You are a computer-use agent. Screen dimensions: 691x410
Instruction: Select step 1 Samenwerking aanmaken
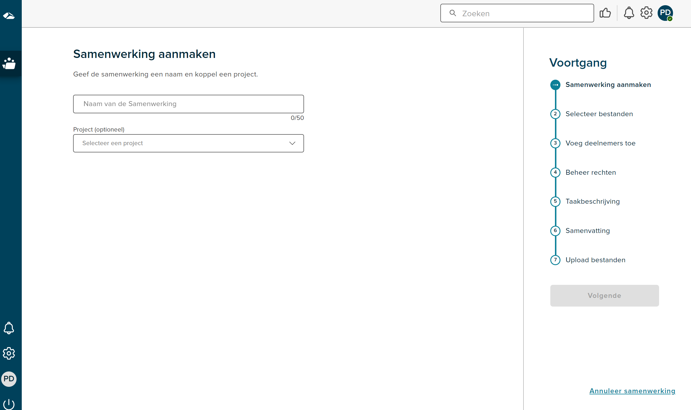[608, 85]
